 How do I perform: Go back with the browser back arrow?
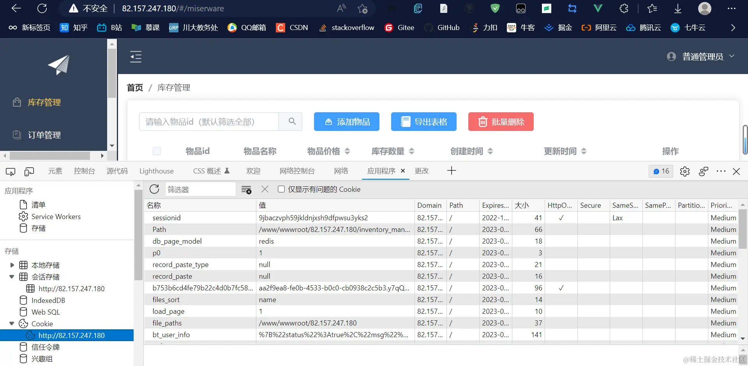click(16, 8)
